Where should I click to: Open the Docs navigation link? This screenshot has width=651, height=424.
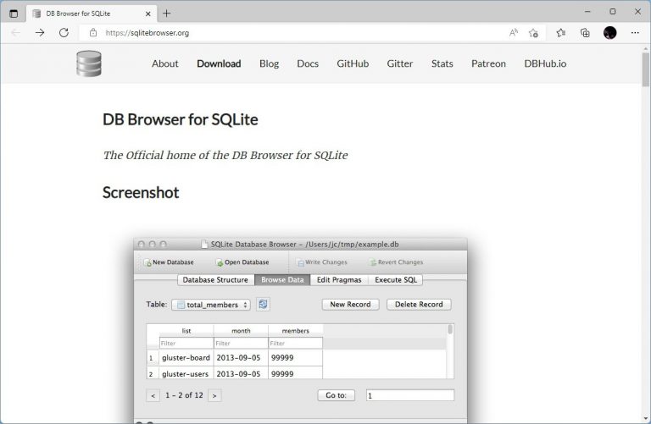308,63
